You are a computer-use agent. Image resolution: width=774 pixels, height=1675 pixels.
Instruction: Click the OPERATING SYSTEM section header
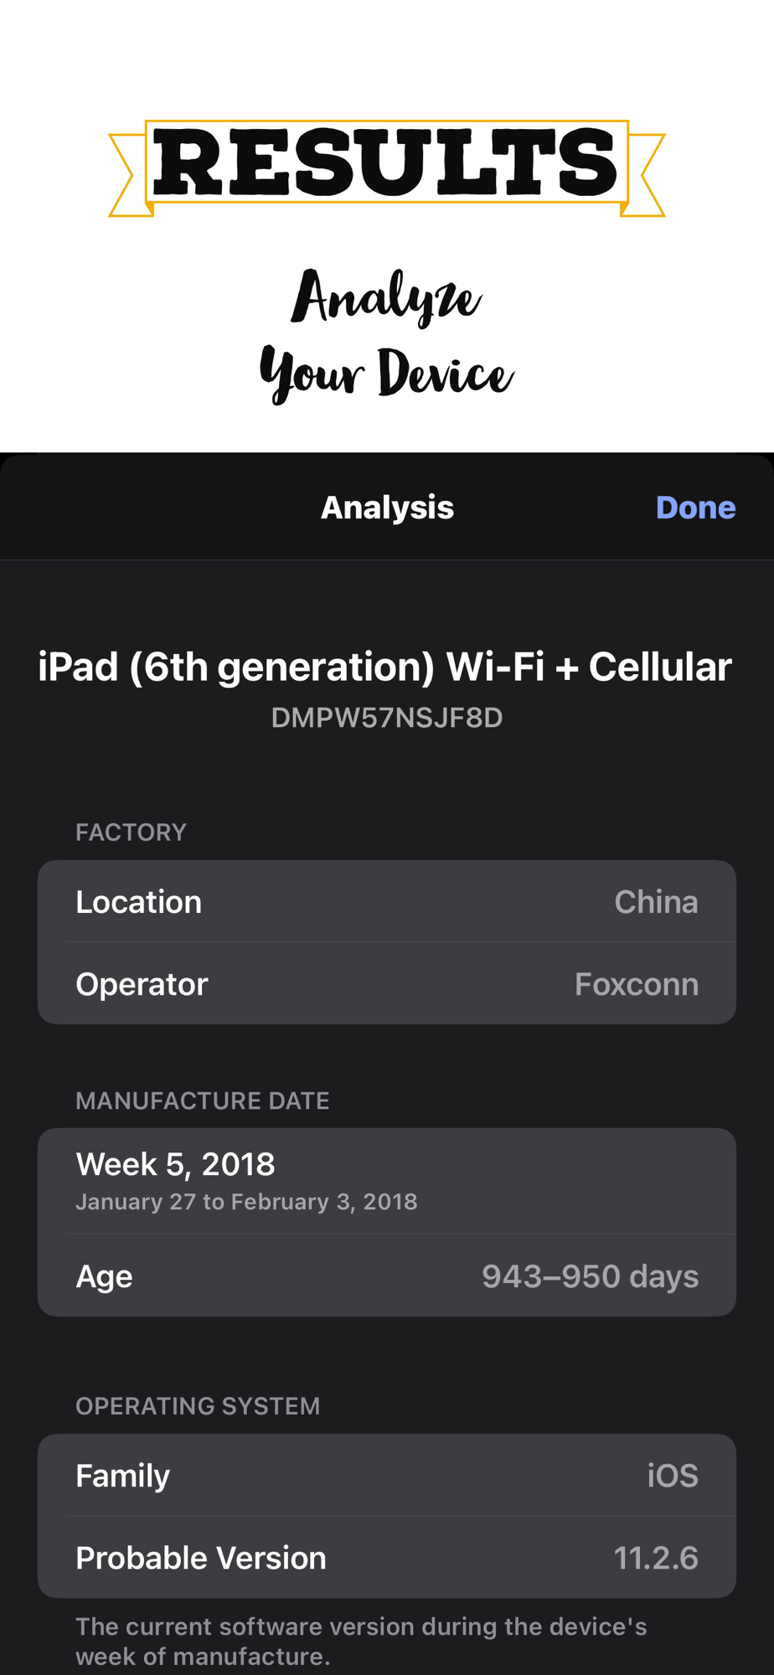tap(198, 1406)
